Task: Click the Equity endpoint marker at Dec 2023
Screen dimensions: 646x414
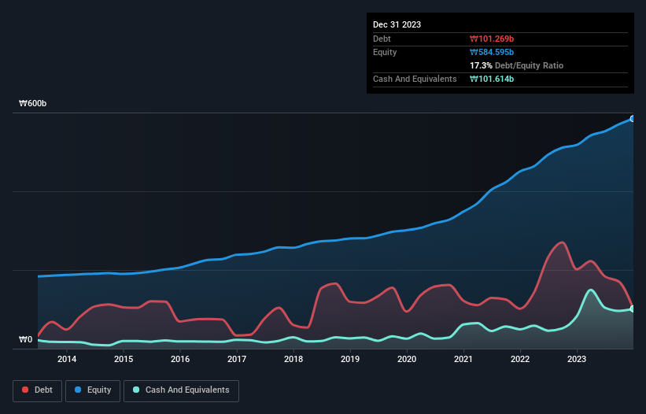Action: point(633,119)
